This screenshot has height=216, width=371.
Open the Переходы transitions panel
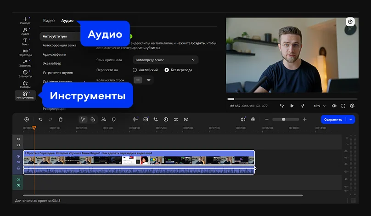tap(25, 52)
